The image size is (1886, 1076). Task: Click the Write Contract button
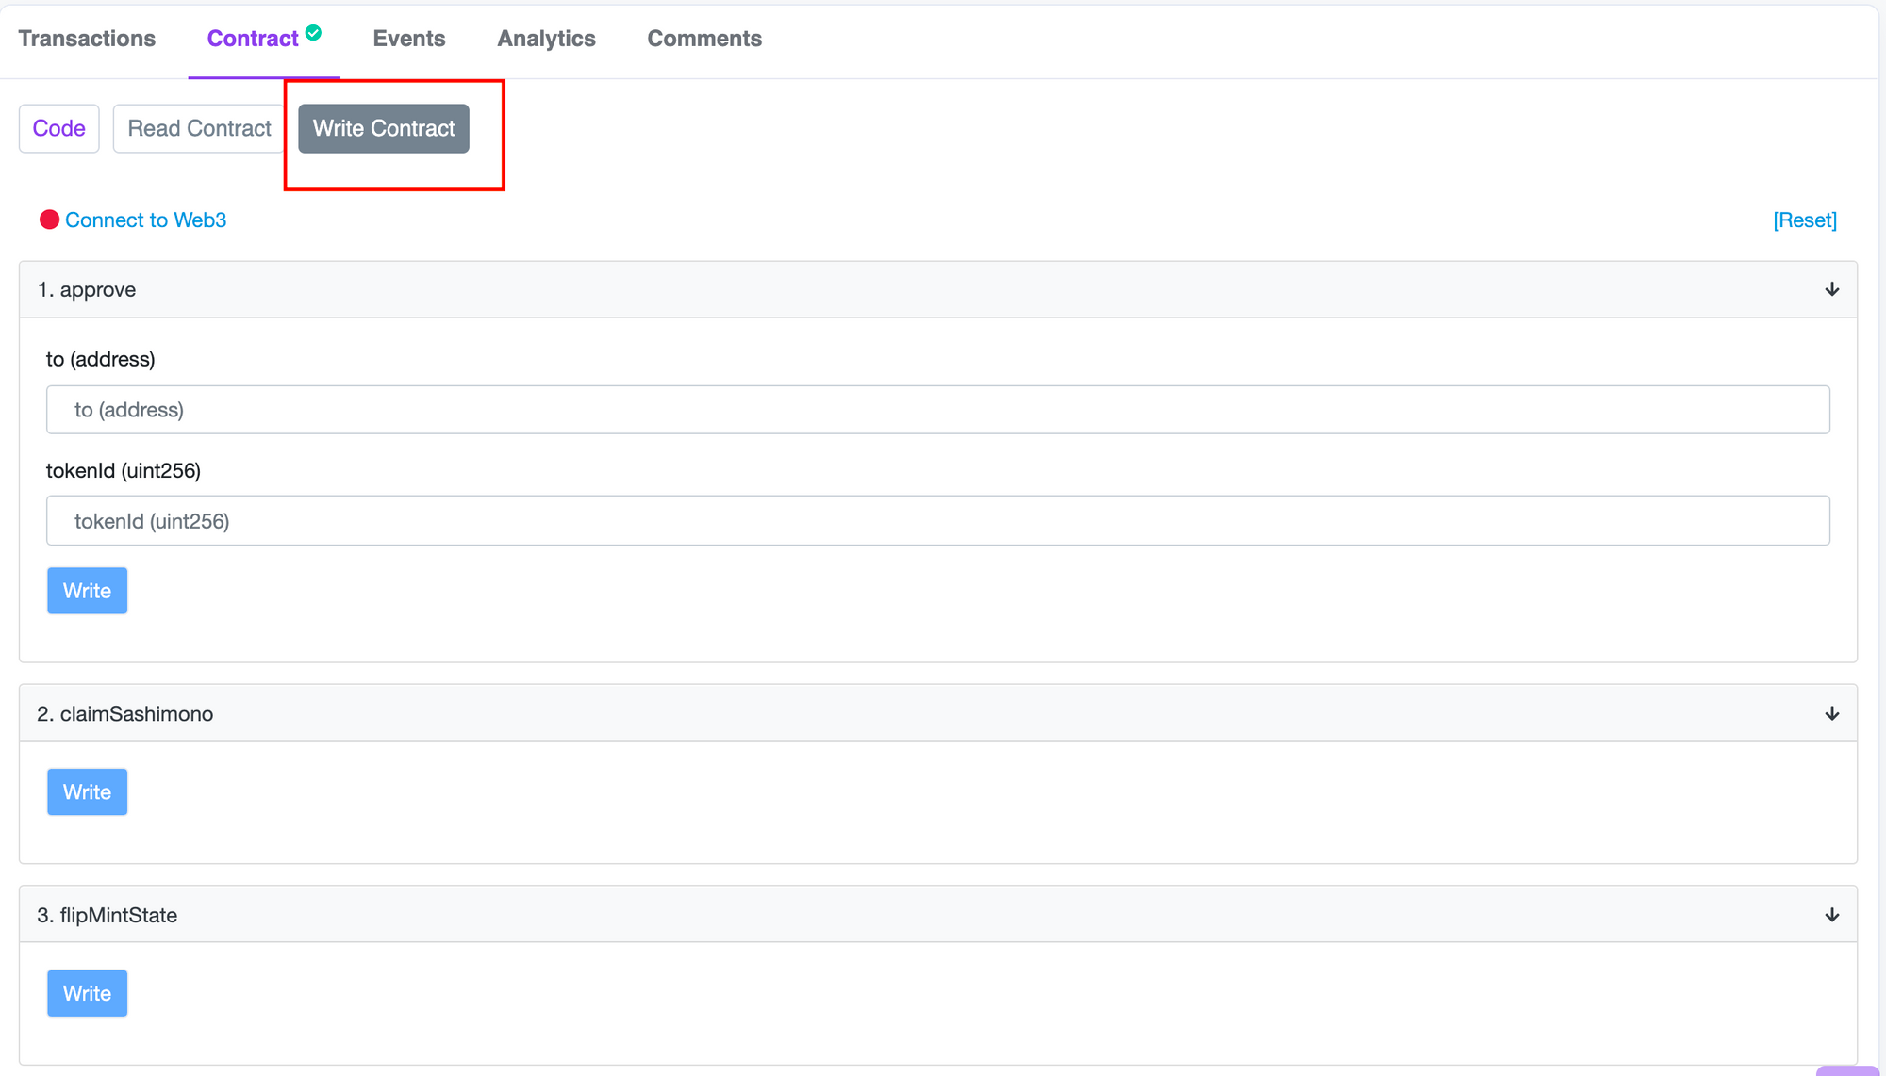coord(383,128)
